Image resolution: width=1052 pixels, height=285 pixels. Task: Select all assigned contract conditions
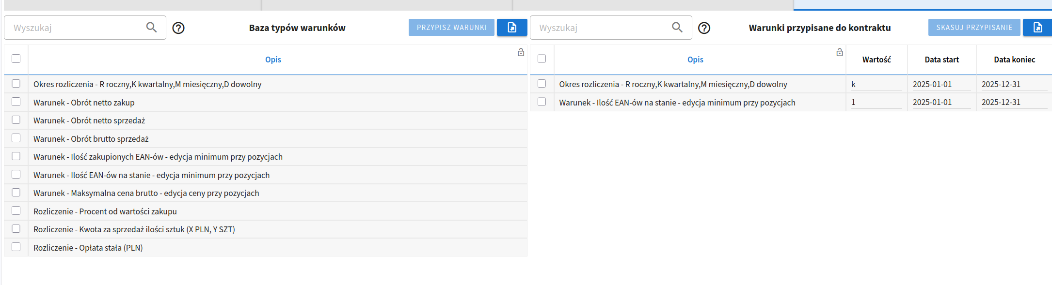coord(542,59)
